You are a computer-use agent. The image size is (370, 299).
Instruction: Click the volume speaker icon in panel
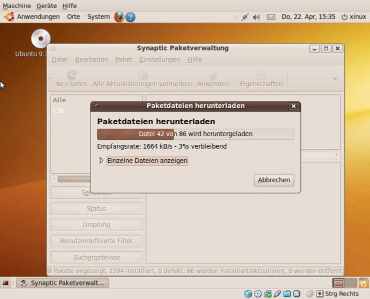tap(256, 17)
